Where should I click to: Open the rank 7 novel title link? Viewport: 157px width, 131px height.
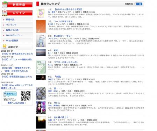pyautogui.click(x=58, y=88)
